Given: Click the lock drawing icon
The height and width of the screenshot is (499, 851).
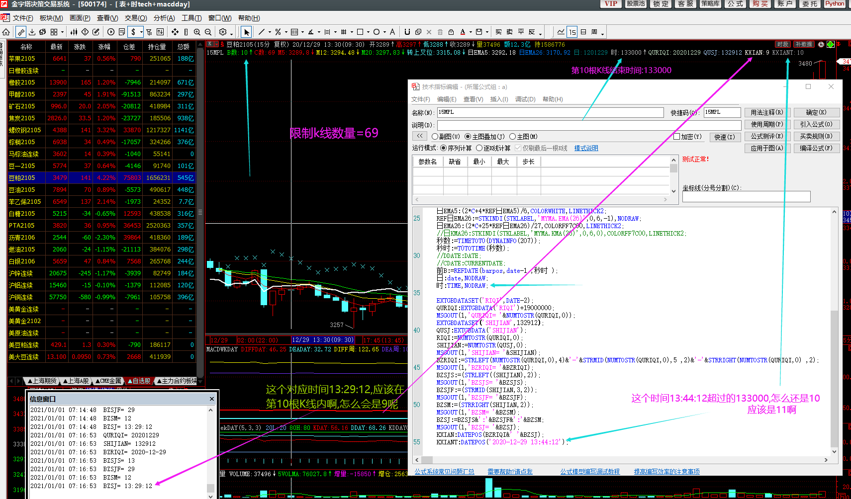Looking at the screenshot, I should tap(451, 32).
